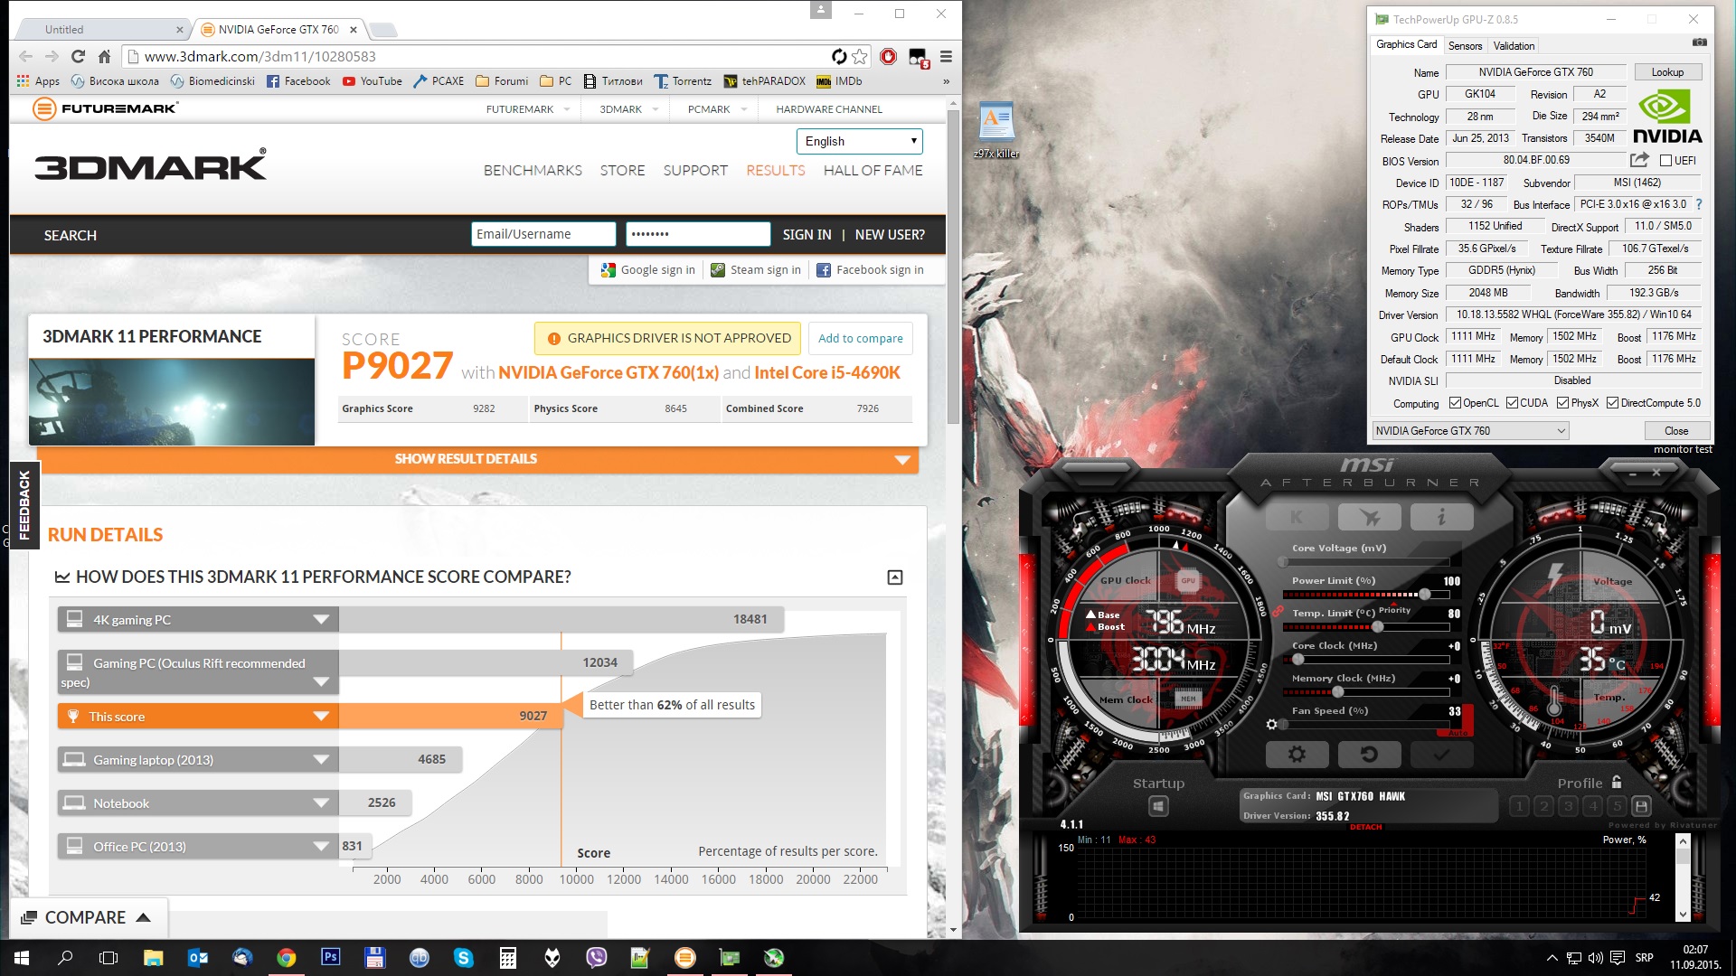Screen dimensions: 1736x976
Task: Click the save profile floppy icon
Action: point(1642,806)
